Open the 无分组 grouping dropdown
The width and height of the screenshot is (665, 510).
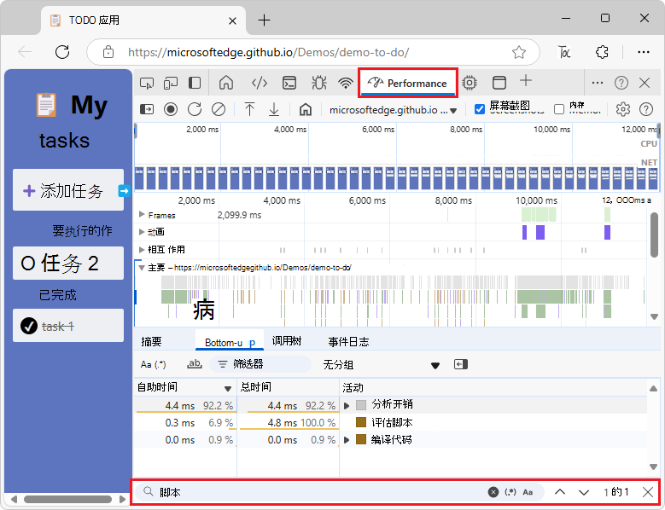tap(381, 365)
